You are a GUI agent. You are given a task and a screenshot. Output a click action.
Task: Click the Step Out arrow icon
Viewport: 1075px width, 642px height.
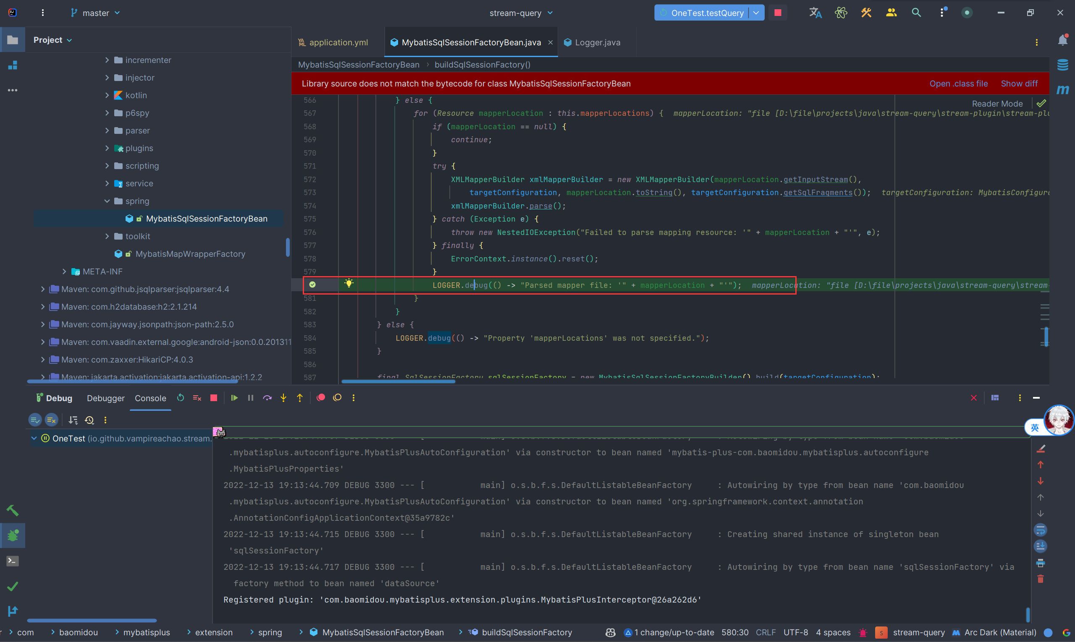tap(299, 397)
